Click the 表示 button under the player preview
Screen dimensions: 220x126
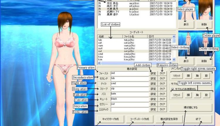point(186,25)
